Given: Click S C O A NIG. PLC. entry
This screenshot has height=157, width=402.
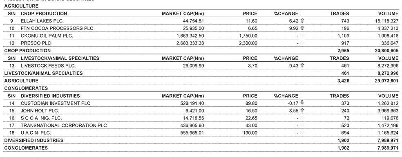Looking at the screenshot, I should (x=41, y=118).
